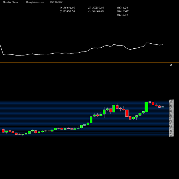
Task: Click the OC: 1.24 value
Action: point(122,8)
